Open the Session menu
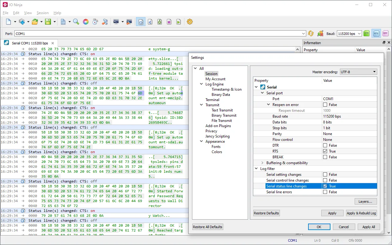The width and height of the screenshot is (392, 245). click(43, 13)
